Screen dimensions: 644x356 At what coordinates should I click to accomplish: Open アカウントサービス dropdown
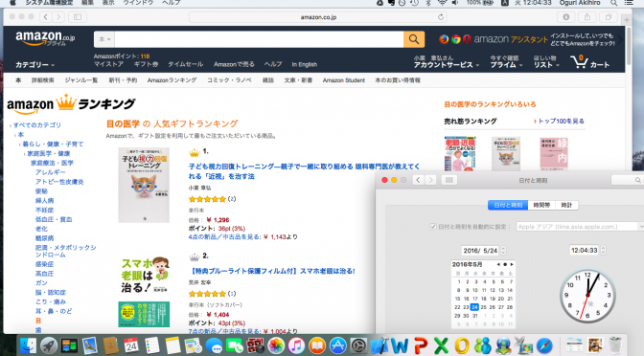446,65
